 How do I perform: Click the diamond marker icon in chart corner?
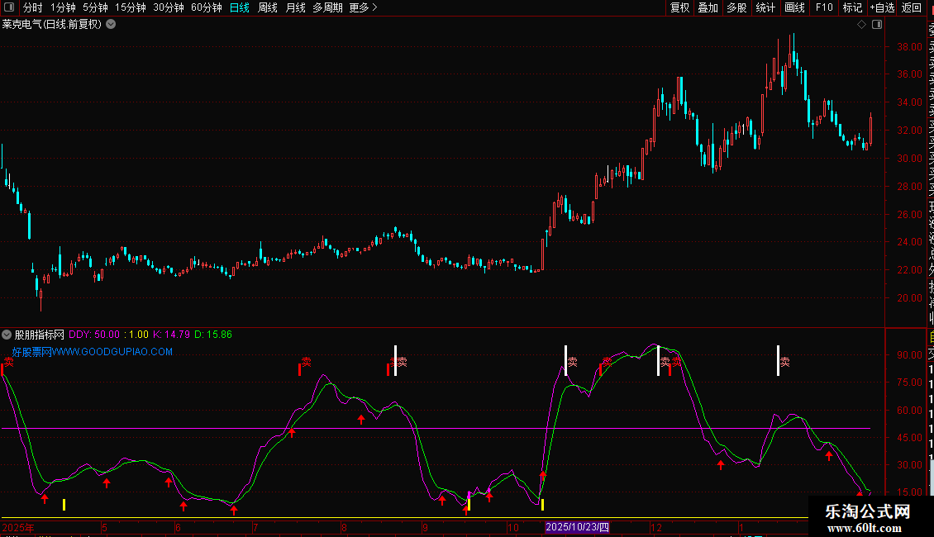click(861, 25)
